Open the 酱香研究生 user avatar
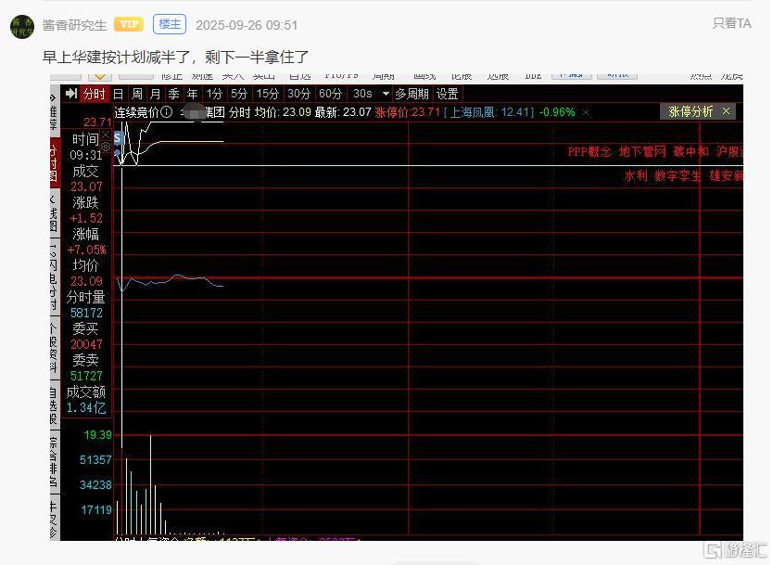This screenshot has height=565, width=773. pos(22,26)
